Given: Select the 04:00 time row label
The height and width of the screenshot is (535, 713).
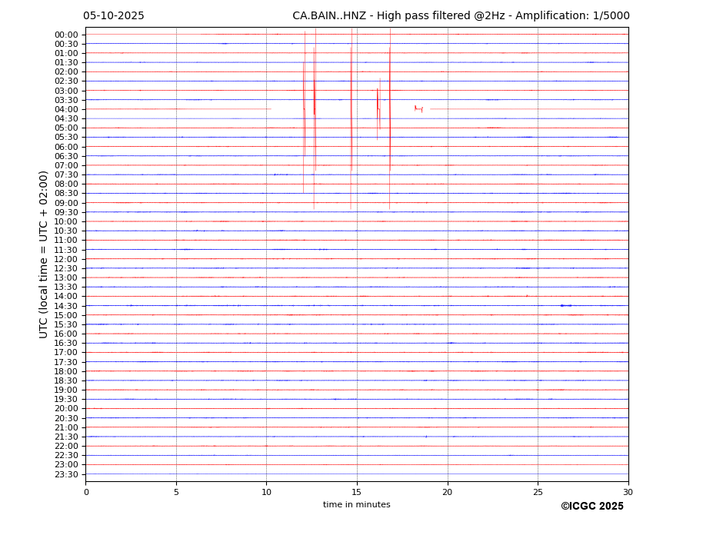Looking at the screenshot, I should point(66,109).
